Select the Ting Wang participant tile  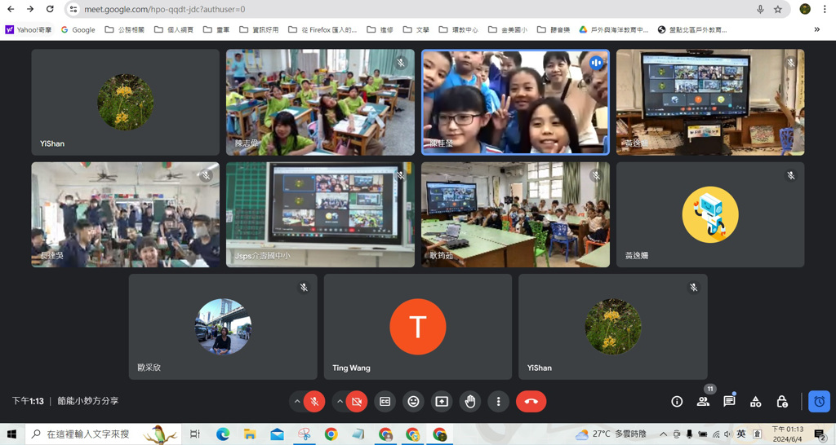click(x=418, y=327)
